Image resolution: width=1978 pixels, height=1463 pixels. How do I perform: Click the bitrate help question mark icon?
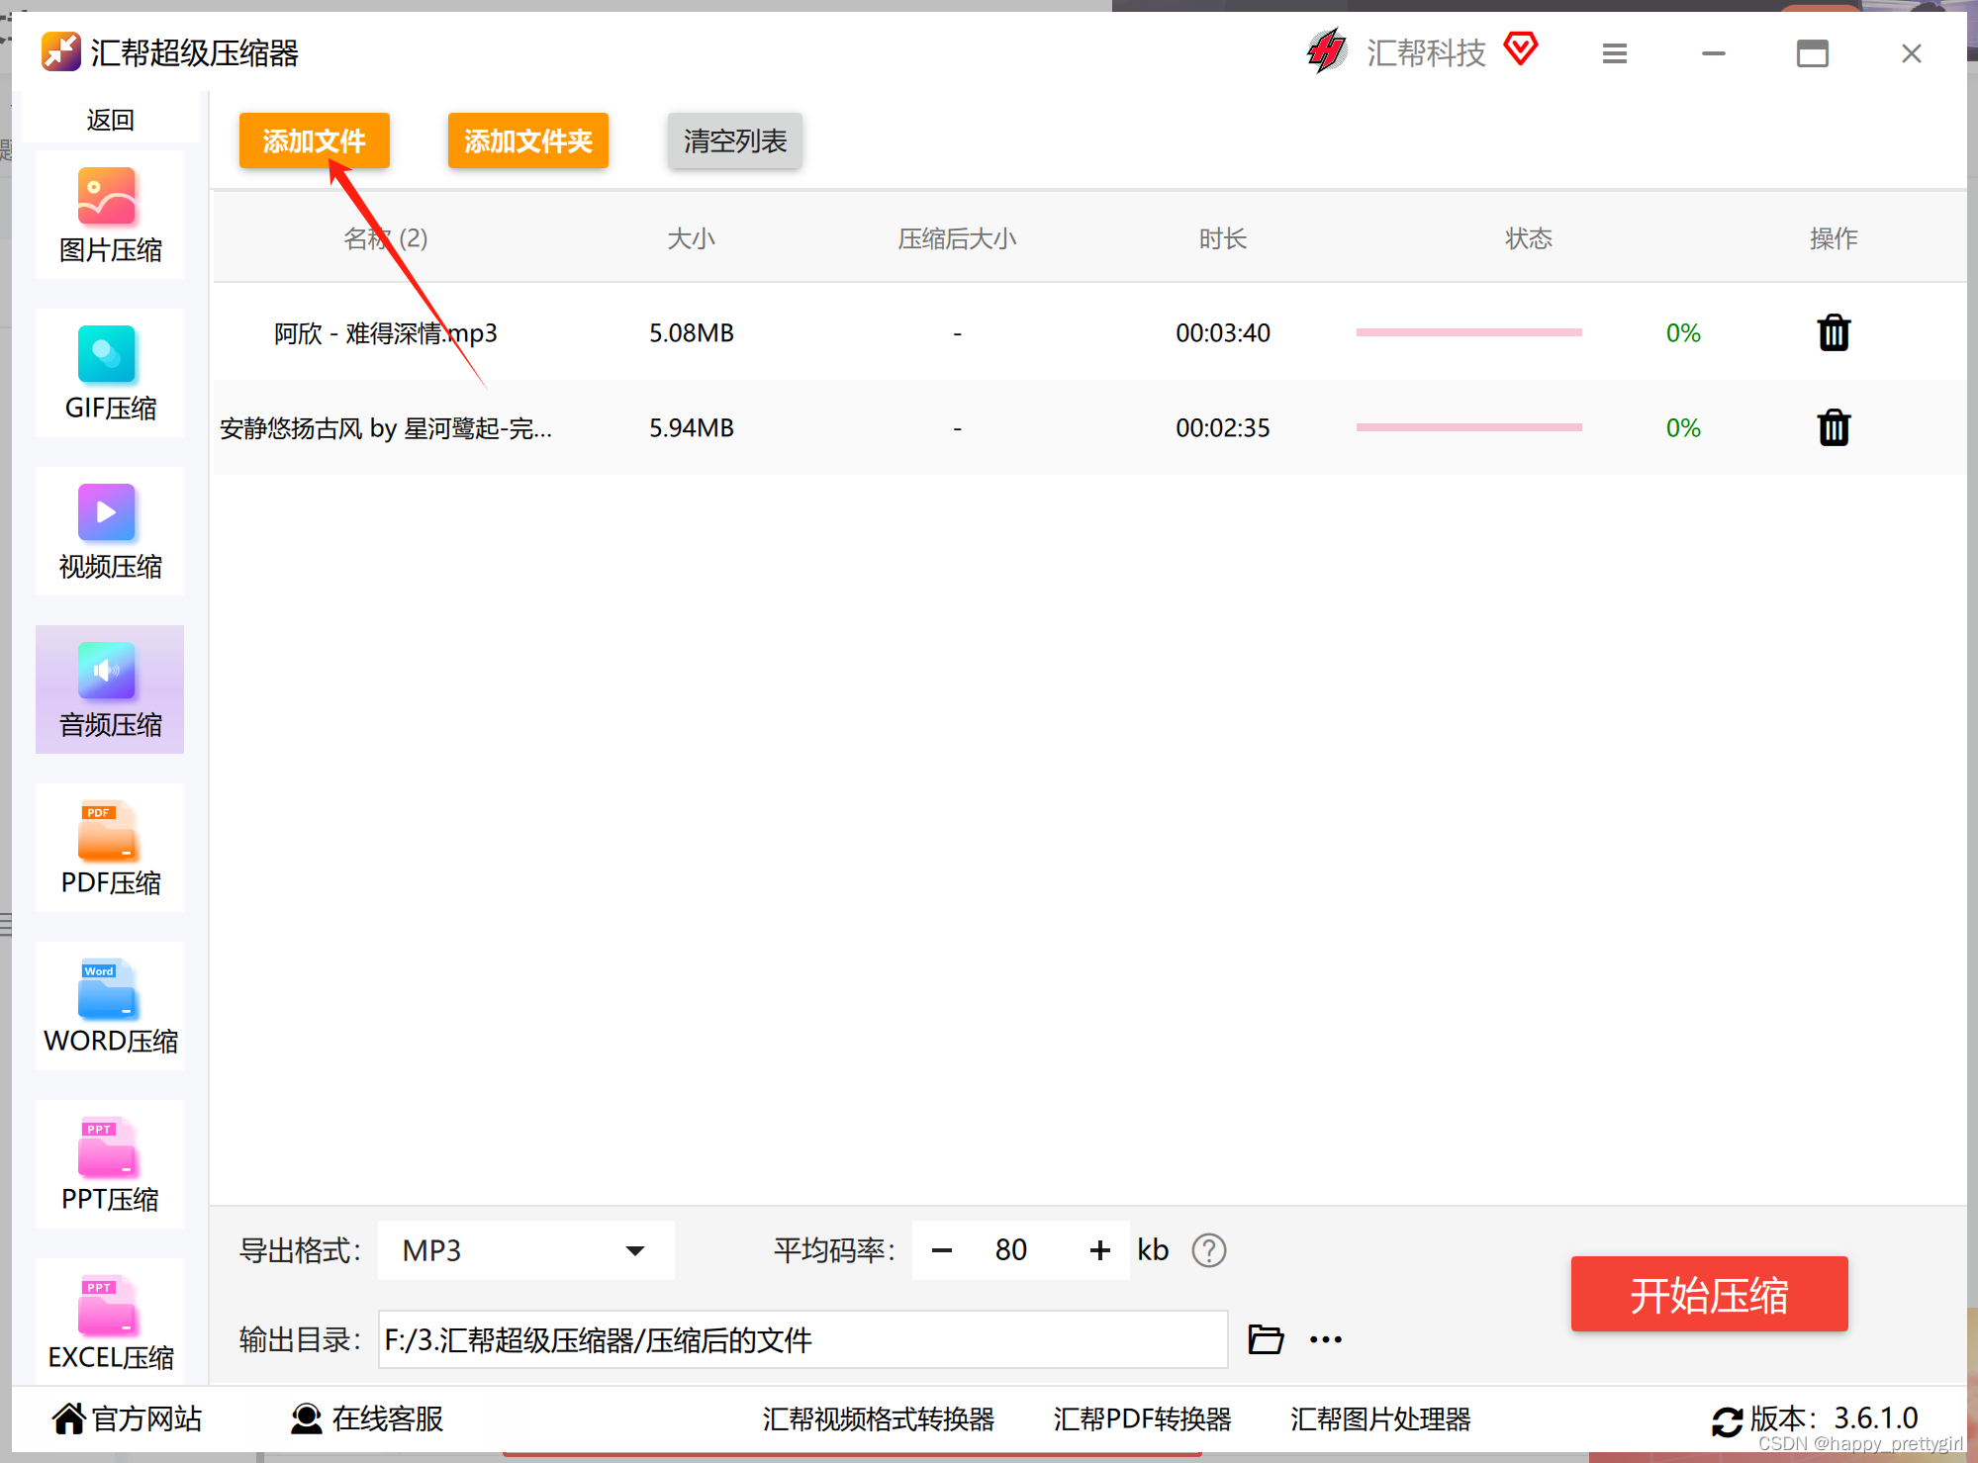pos(1208,1250)
